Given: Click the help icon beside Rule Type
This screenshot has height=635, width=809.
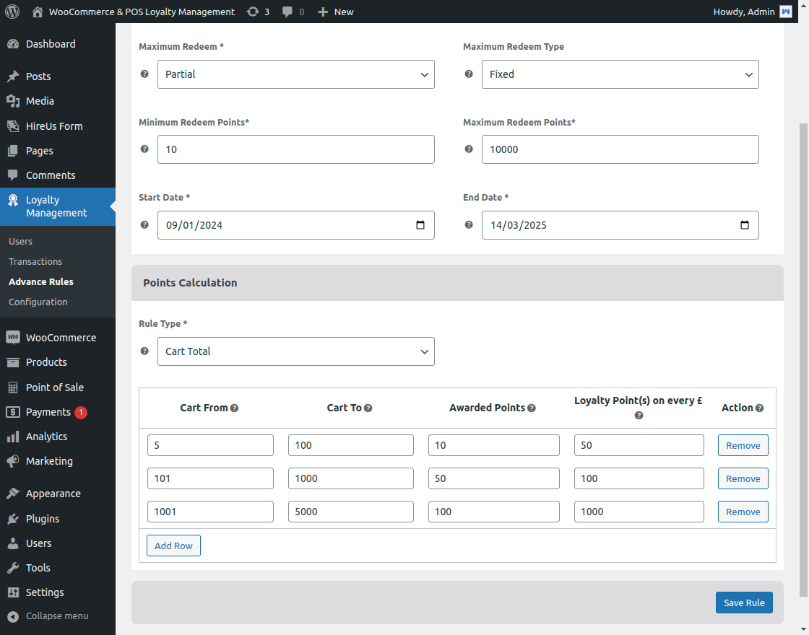Looking at the screenshot, I should point(144,351).
